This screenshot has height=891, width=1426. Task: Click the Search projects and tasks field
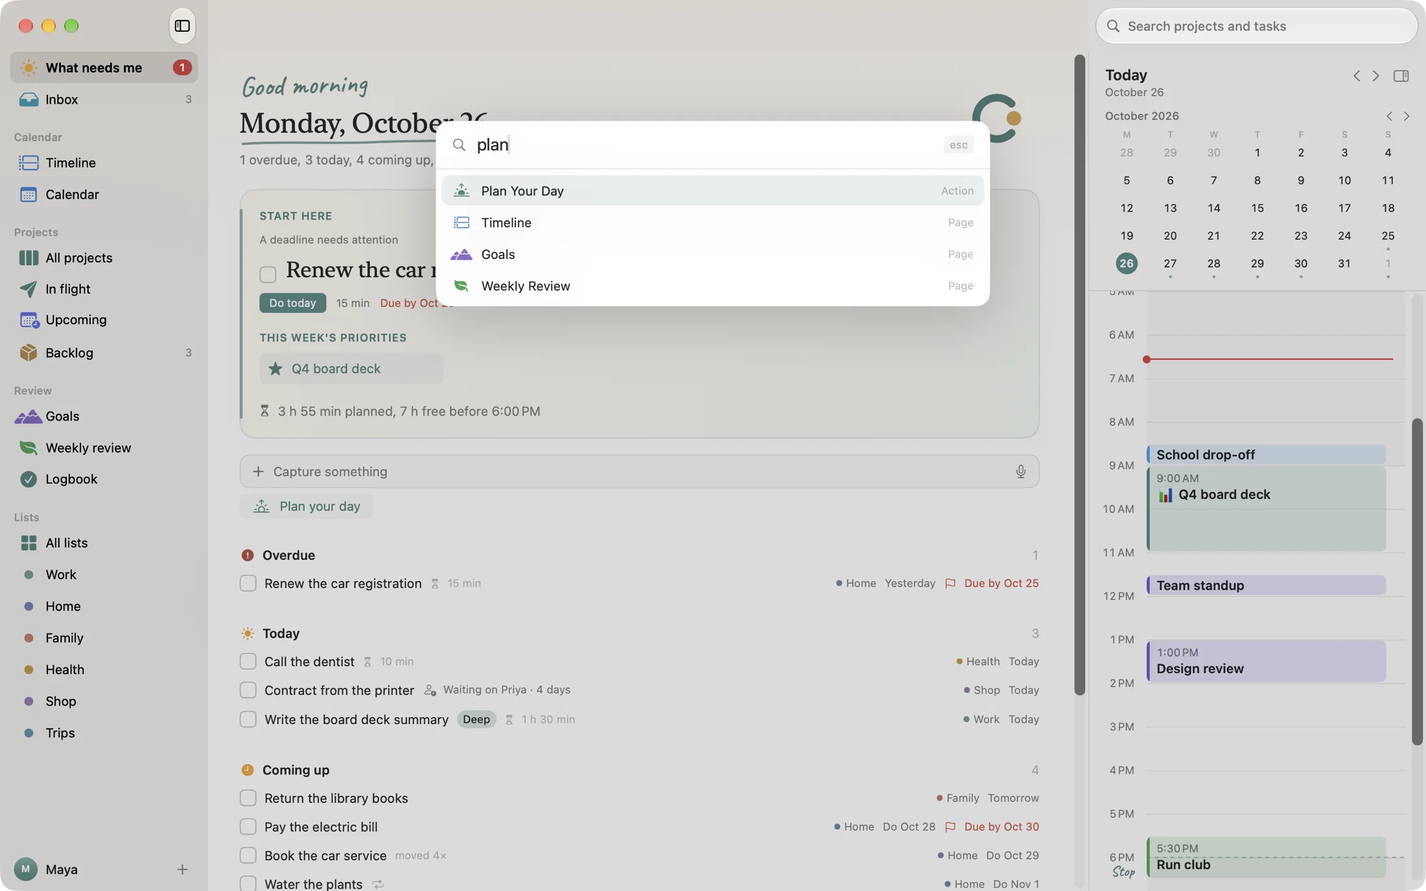pos(1256,26)
